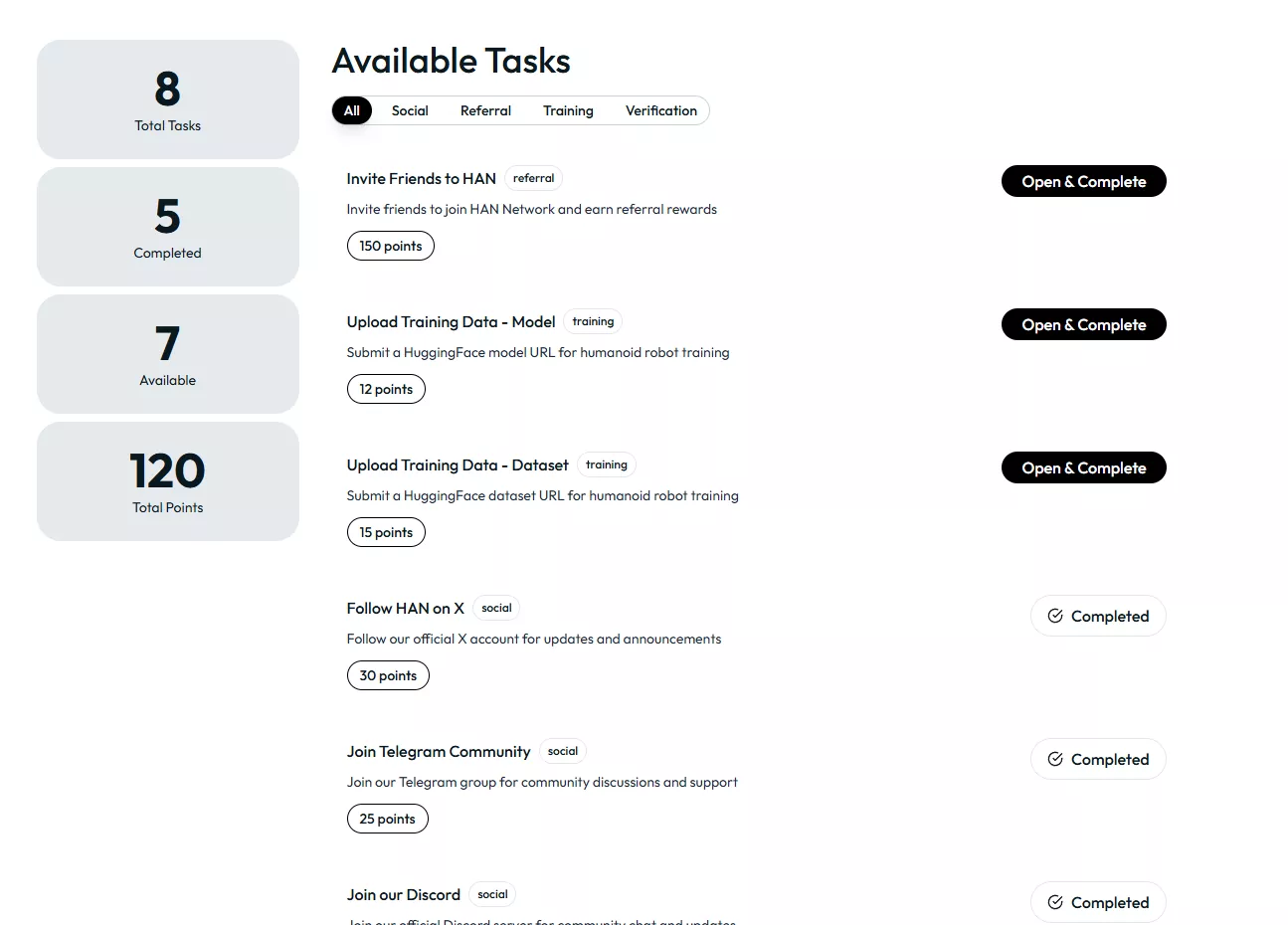Click Open & Complete for Upload Training Data - Dataset

click(1083, 467)
